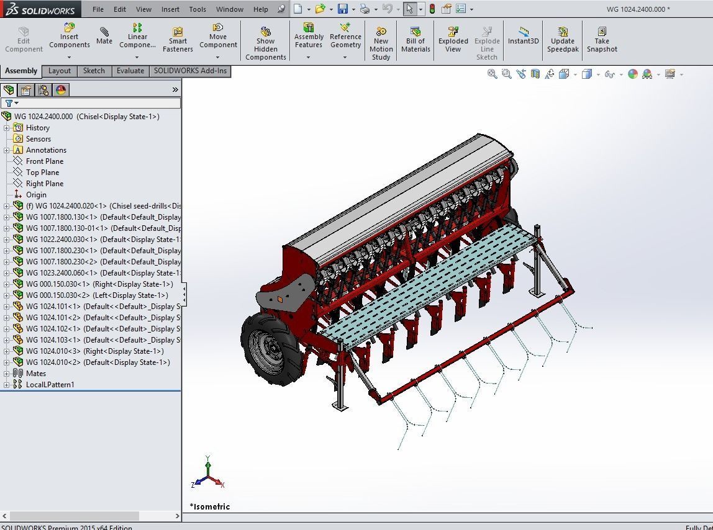
Task: Open the PropertyManager tab
Action: (26, 89)
